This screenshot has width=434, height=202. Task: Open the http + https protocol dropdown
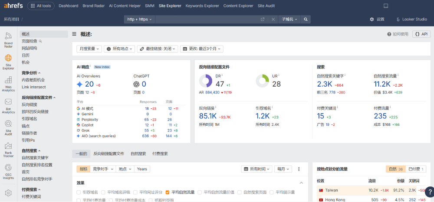pyautogui.click(x=139, y=20)
